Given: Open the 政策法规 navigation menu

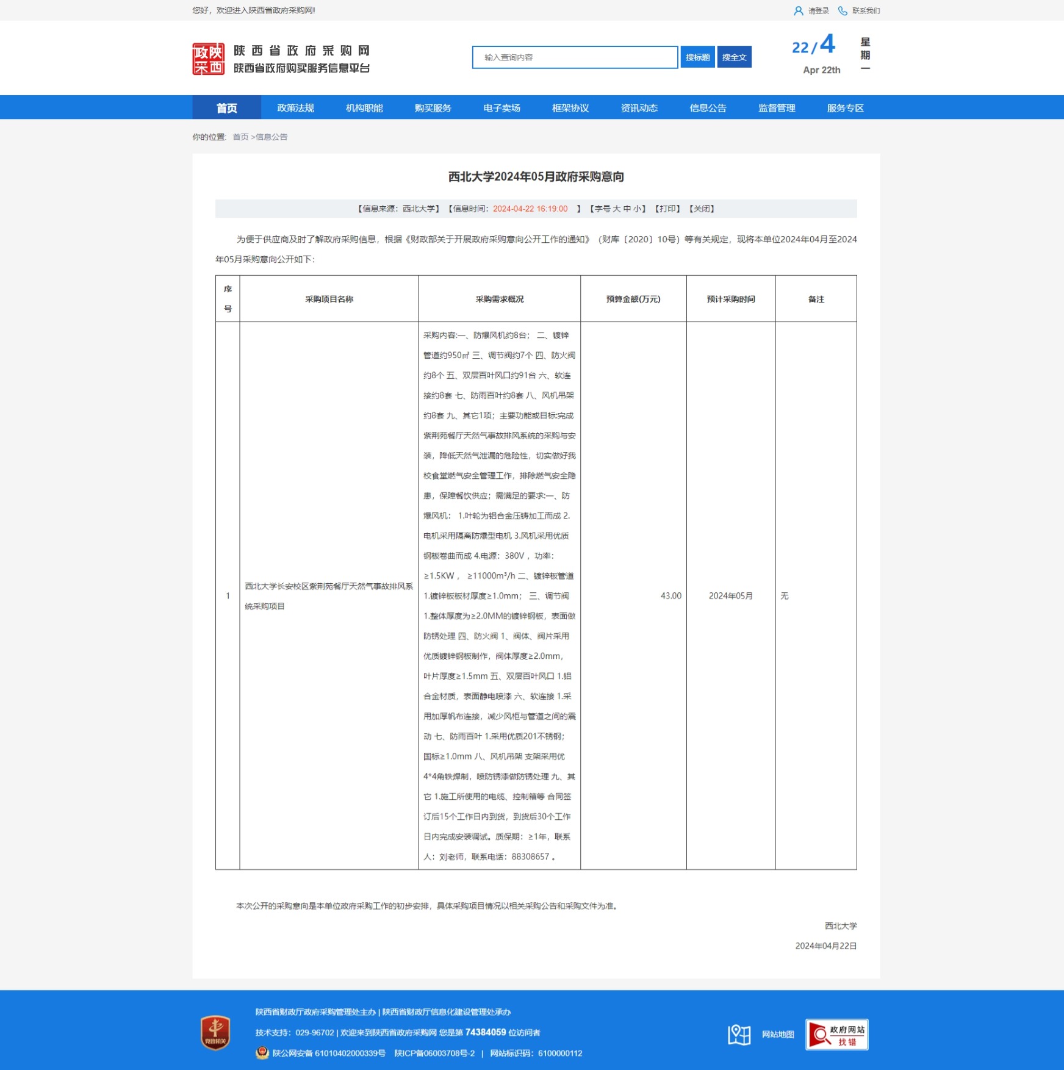Looking at the screenshot, I should [x=295, y=108].
